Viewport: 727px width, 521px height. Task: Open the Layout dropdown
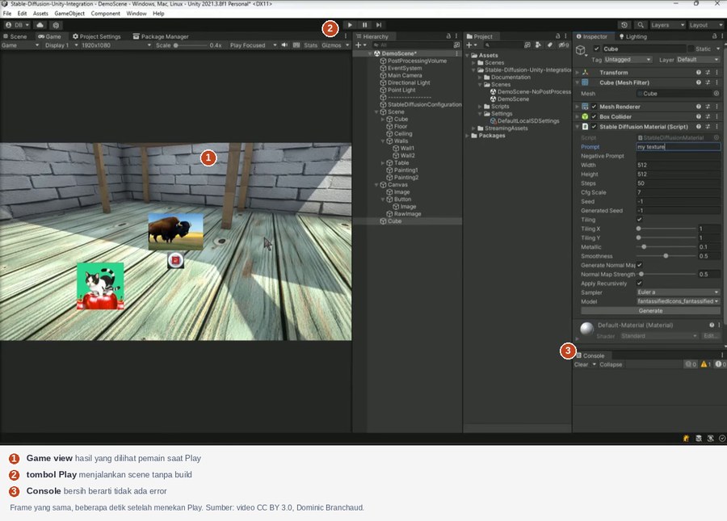tap(705, 25)
